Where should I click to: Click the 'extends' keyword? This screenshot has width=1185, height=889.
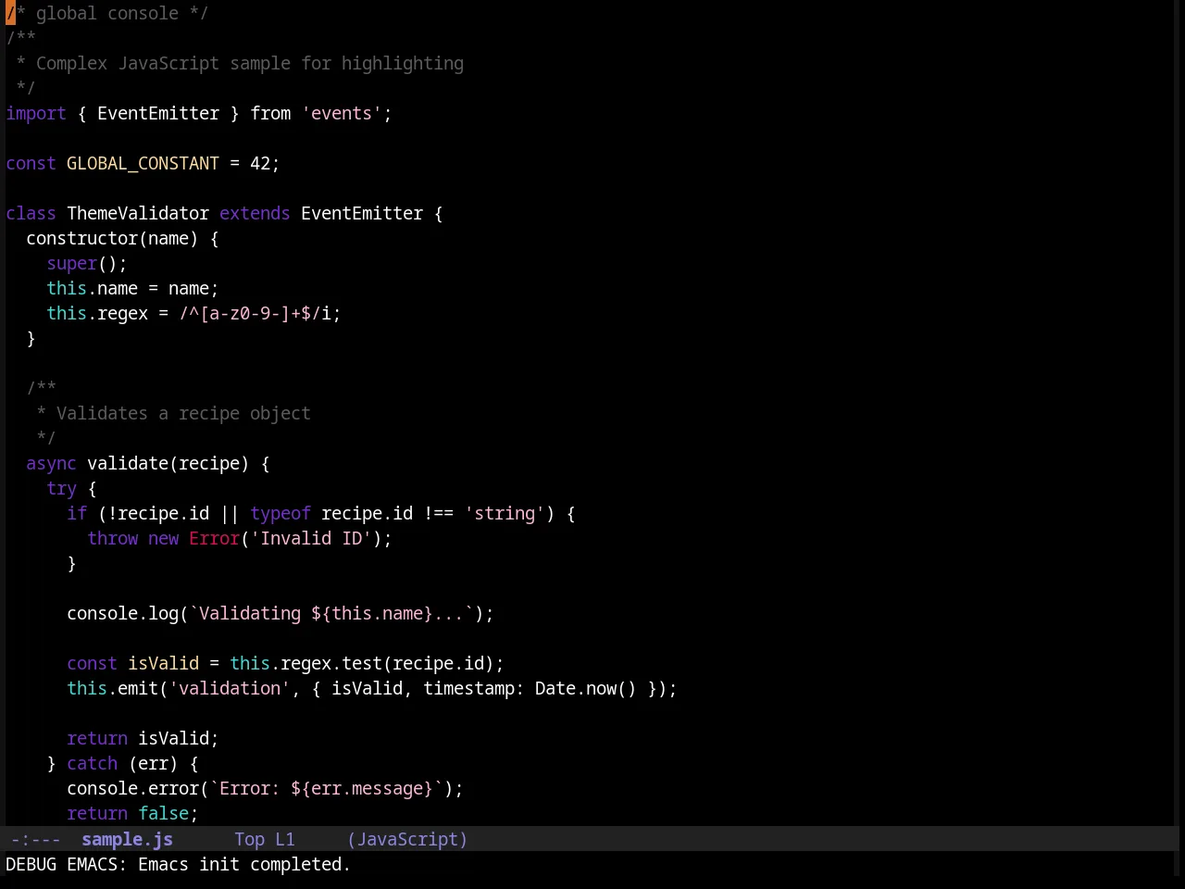(255, 213)
